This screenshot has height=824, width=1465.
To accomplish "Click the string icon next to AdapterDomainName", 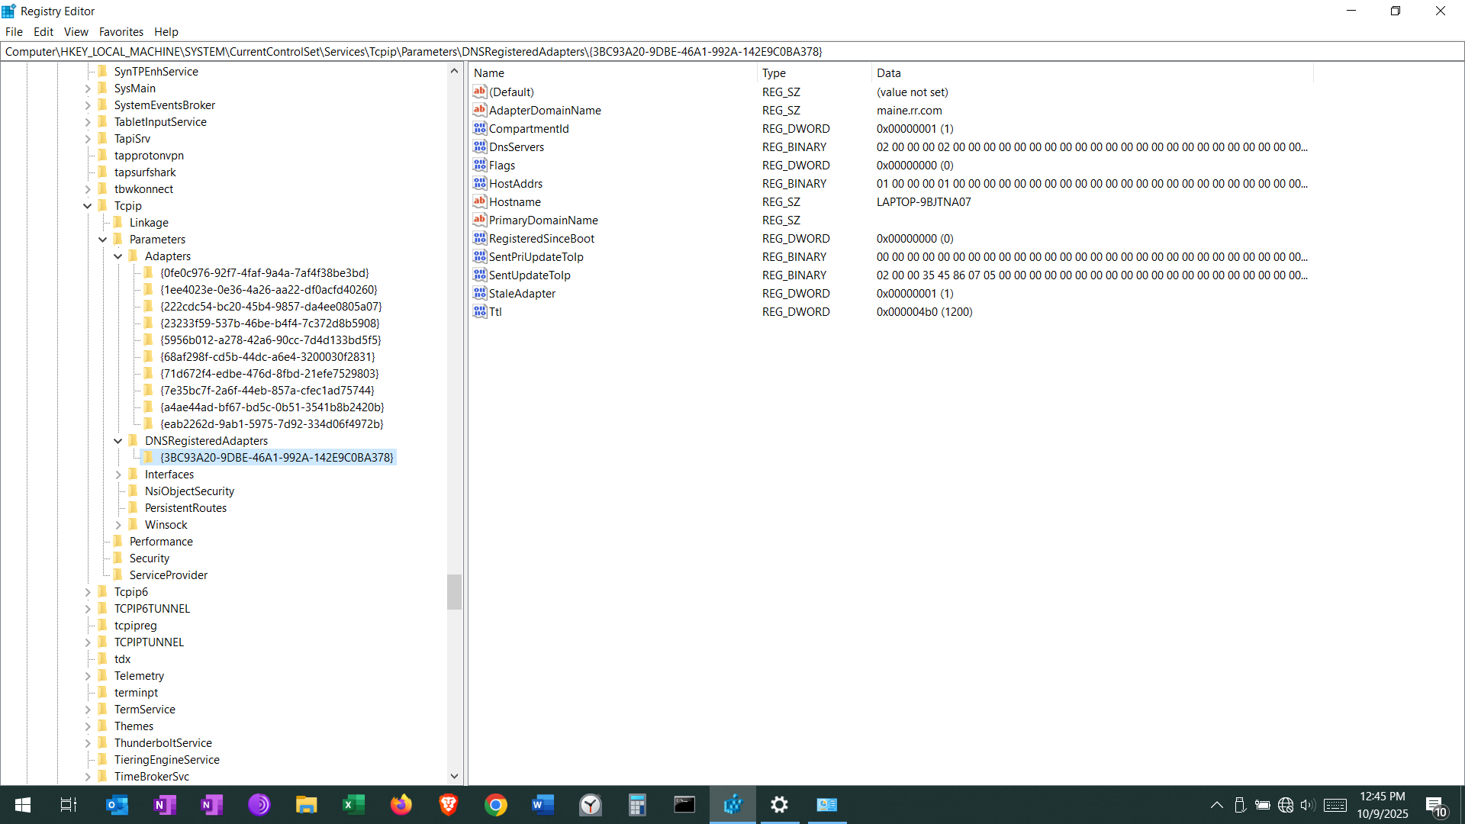I will click(479, 110).
